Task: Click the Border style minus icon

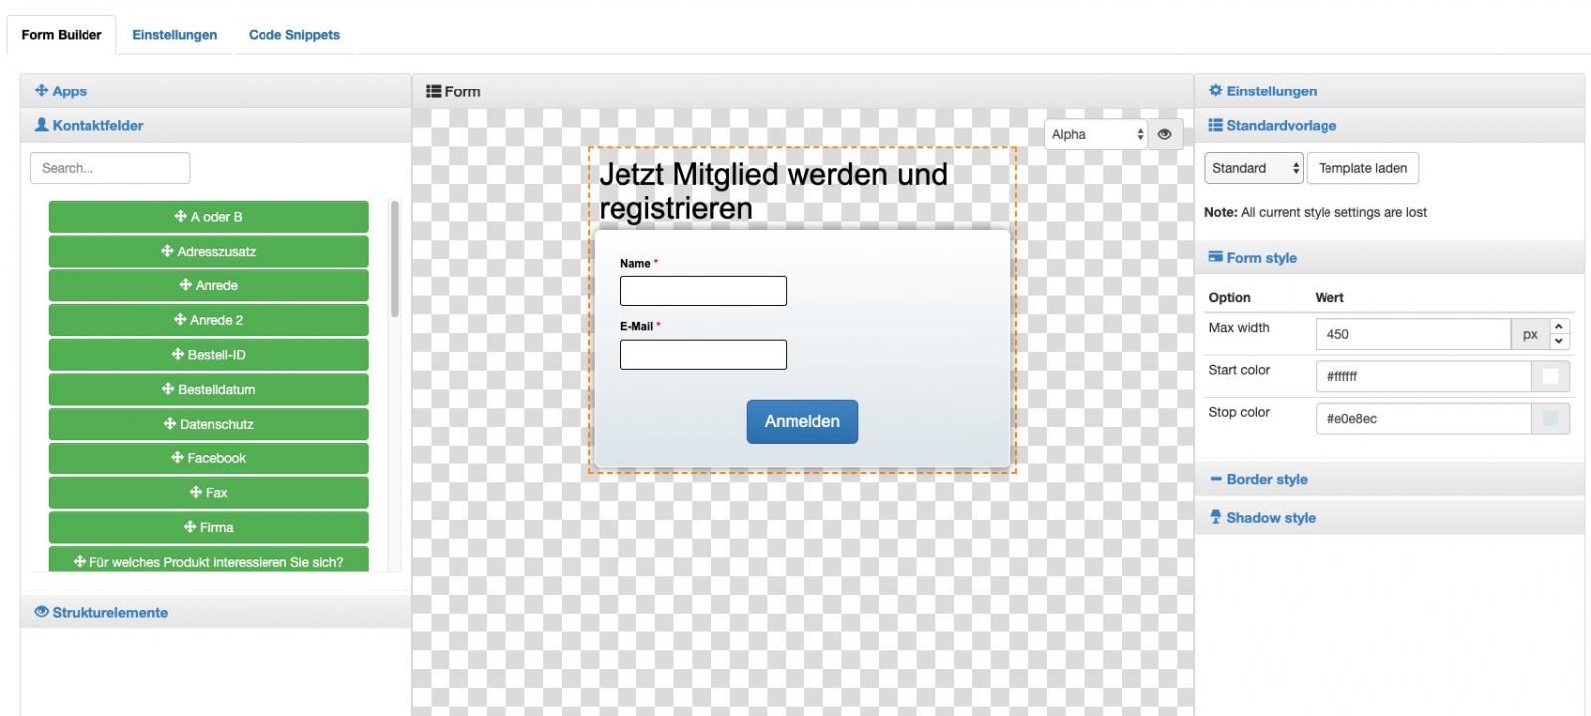Action: 1215,479
